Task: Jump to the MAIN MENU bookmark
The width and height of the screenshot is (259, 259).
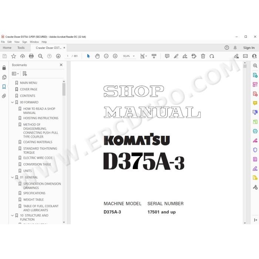Action: [x=28, y=83]
